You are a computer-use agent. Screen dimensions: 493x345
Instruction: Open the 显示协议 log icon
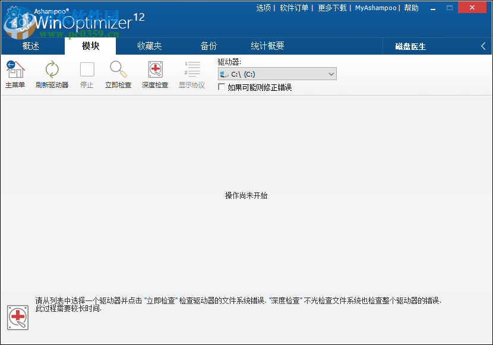[x=191, y=70]
